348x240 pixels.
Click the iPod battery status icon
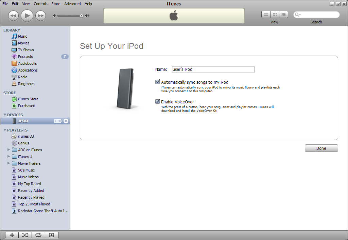point(58,121)
